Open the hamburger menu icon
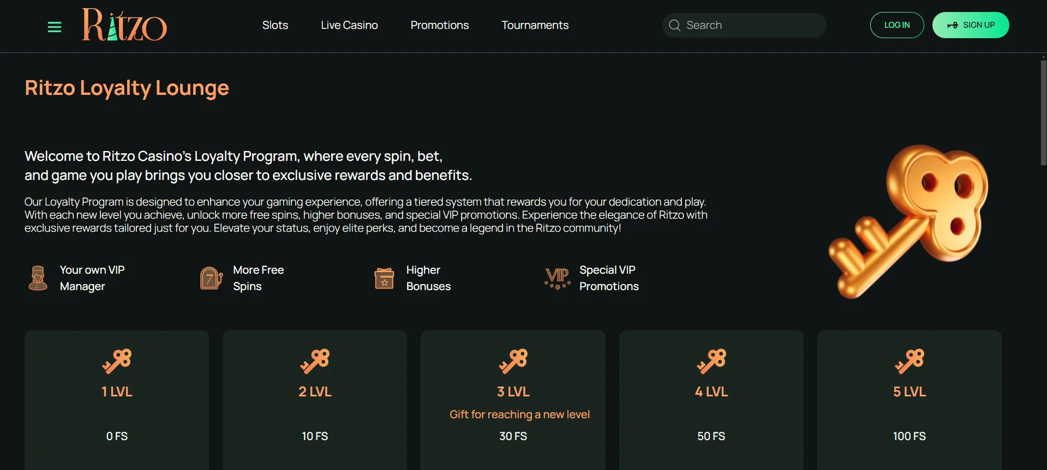This screenshot has width=1047, height=470. tap(55, 27)
